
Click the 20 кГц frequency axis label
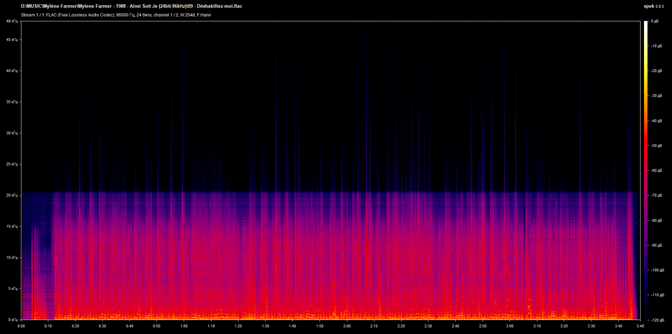tap(12, 196)
